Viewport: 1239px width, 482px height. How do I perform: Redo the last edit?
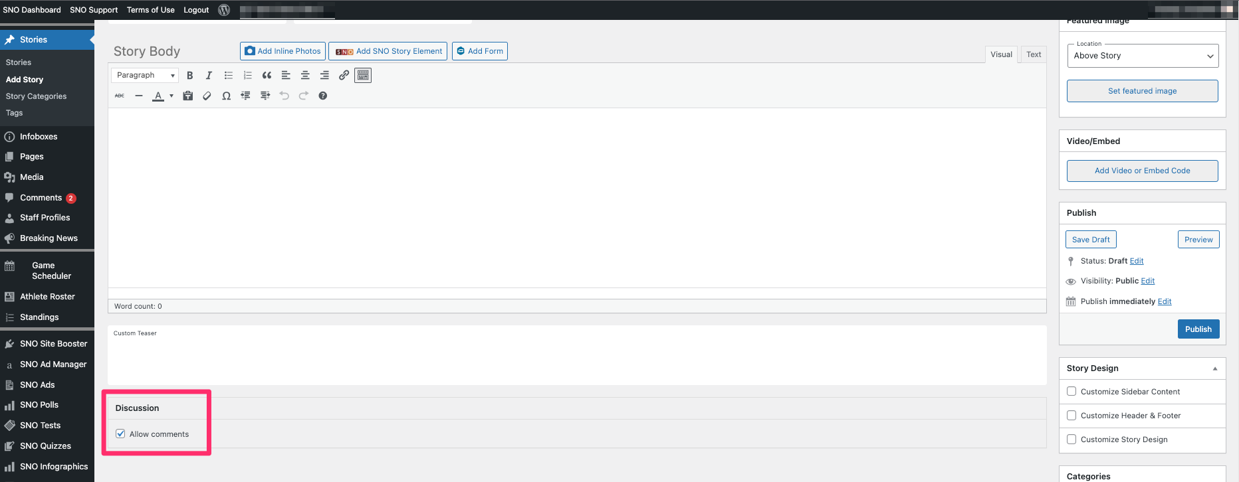(x=304, y=96)
